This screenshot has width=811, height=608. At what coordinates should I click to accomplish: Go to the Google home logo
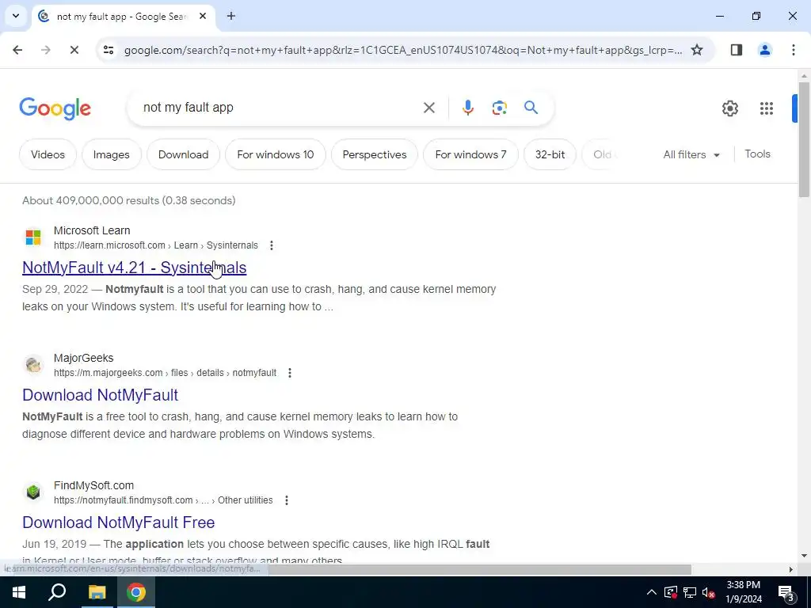coord(55,108)
